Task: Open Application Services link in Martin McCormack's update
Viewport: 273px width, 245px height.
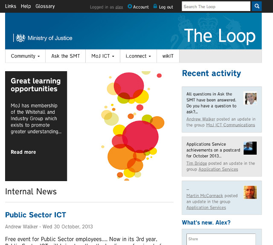Action: [x=206, y=208]
